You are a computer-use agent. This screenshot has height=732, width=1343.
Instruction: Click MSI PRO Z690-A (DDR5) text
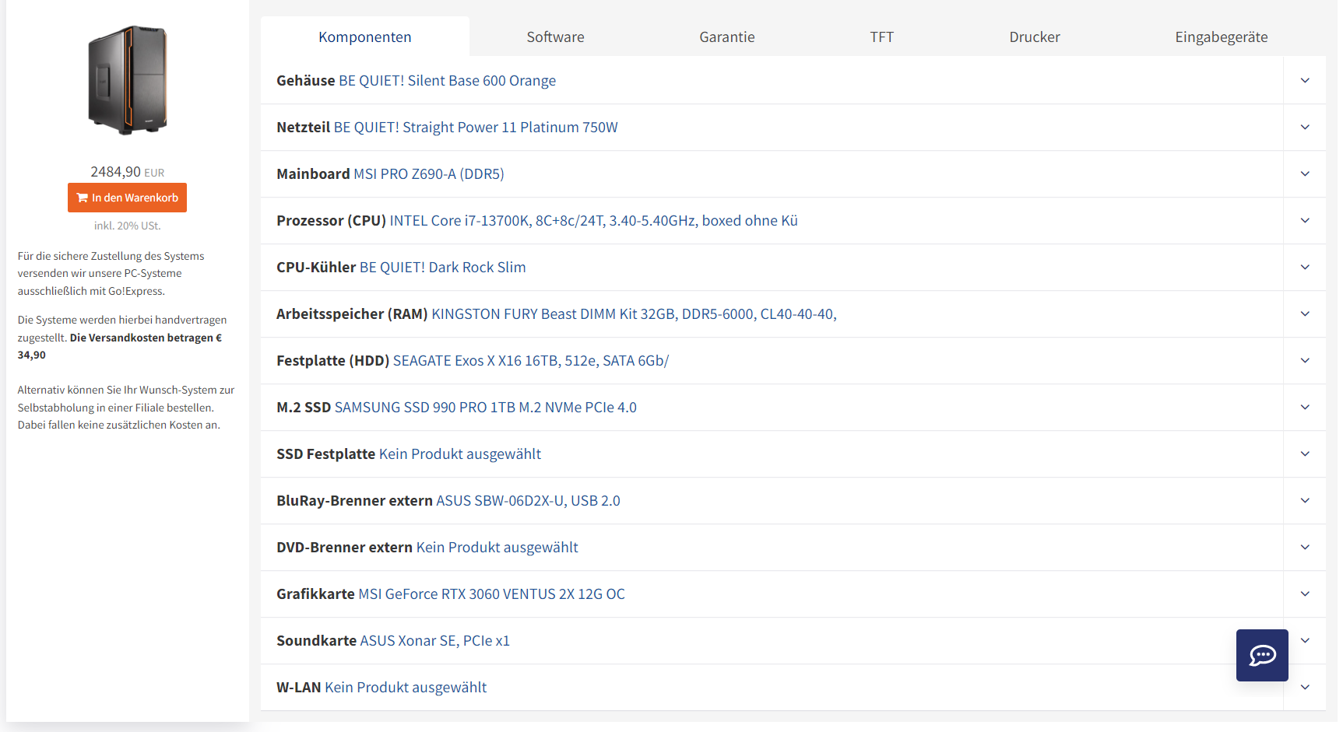point(429,174)
